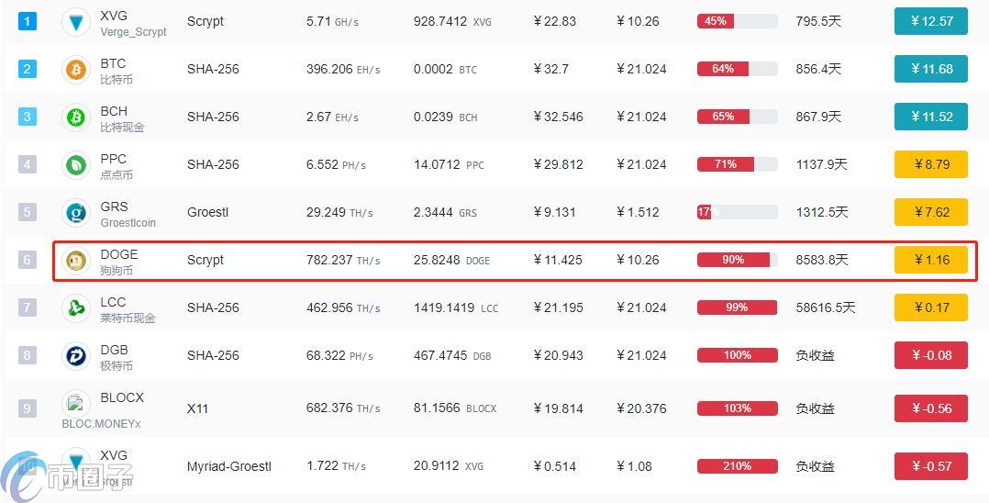Click the DOGE coin name link
Image resolution: width=989 pixels, height=503 pixels.
tap(118, 253)
